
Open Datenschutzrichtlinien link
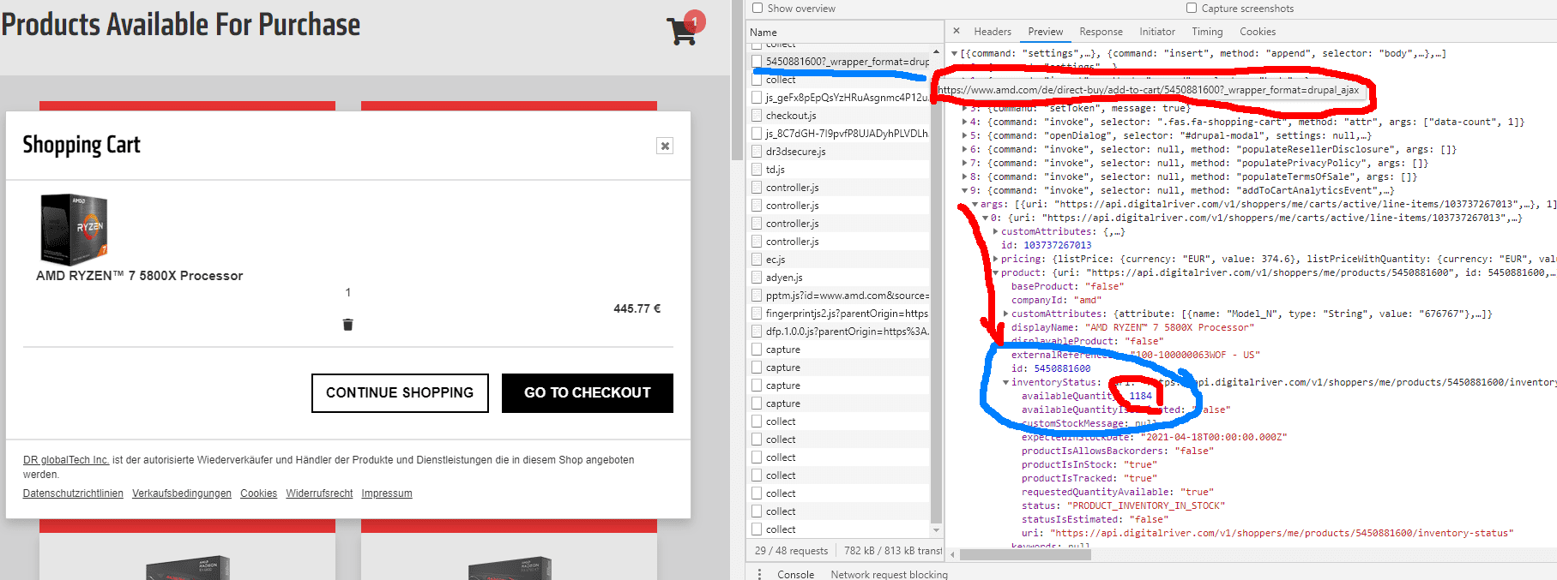coord(73,493)
